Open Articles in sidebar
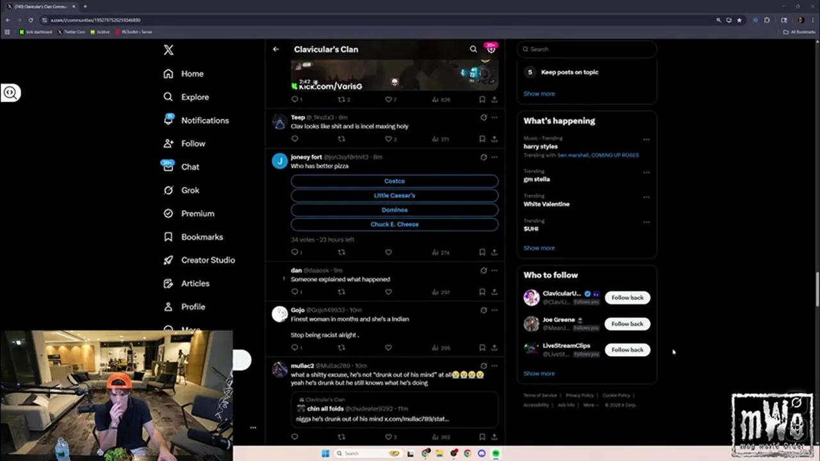Screen dimensions: 820x461 [186, 283]
